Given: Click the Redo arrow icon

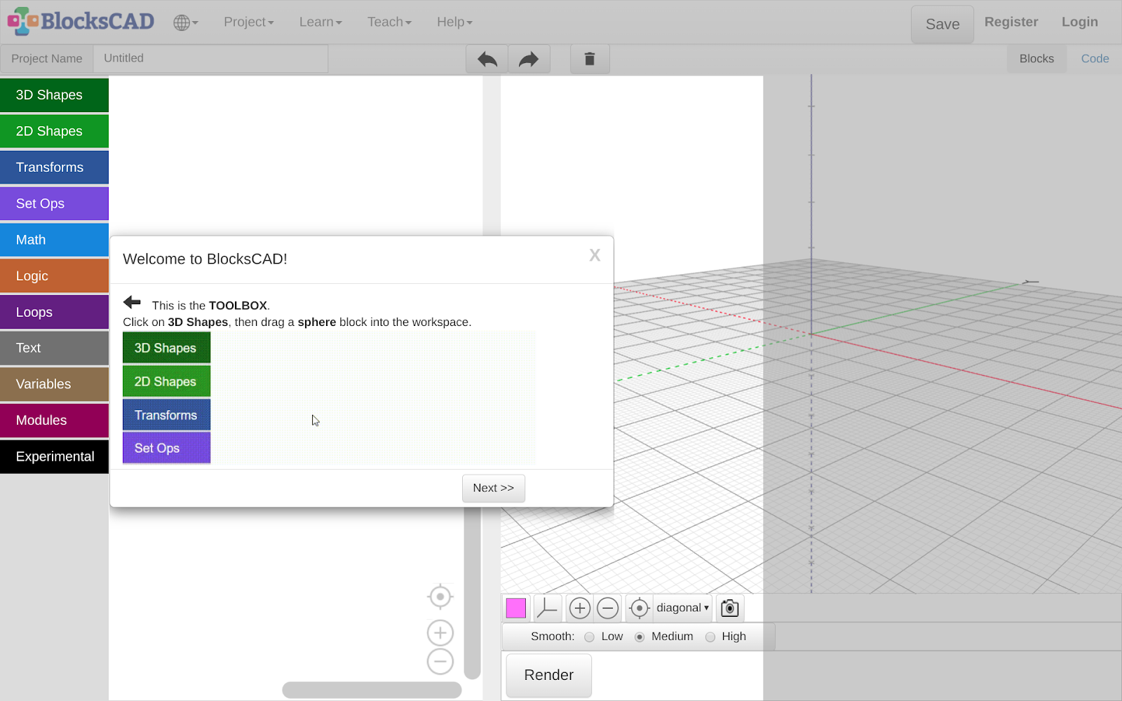Looking at the screenshot, I should 529,59.
